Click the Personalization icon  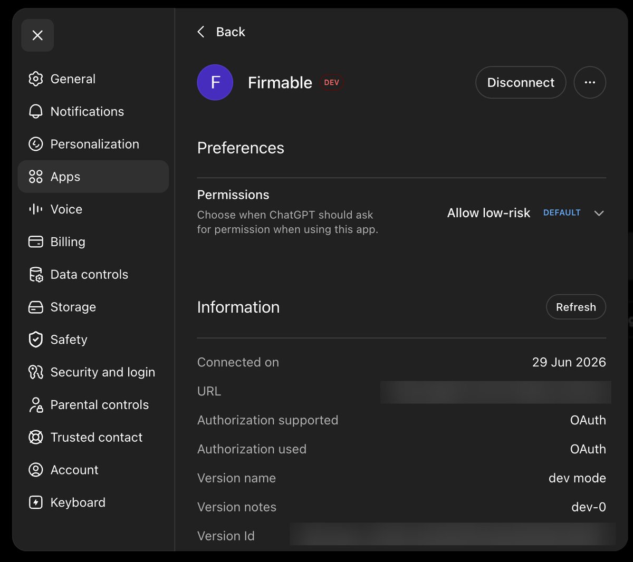click(35, 144)
